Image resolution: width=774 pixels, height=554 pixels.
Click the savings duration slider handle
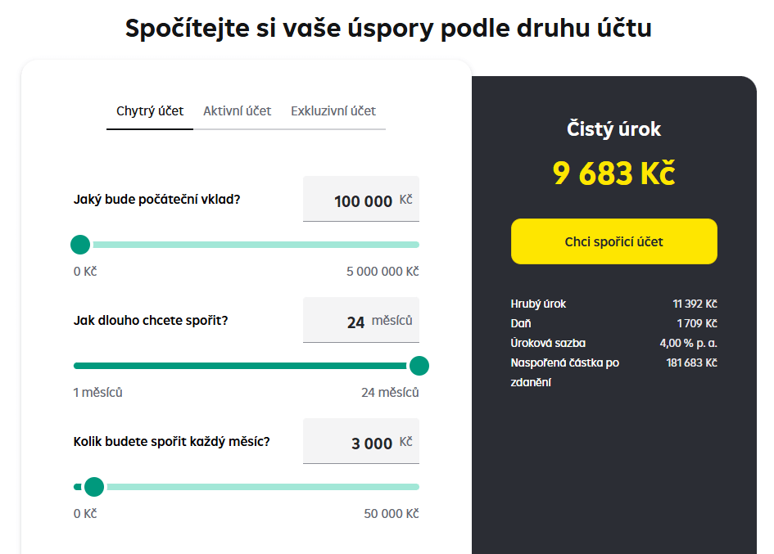click(419, 366)
